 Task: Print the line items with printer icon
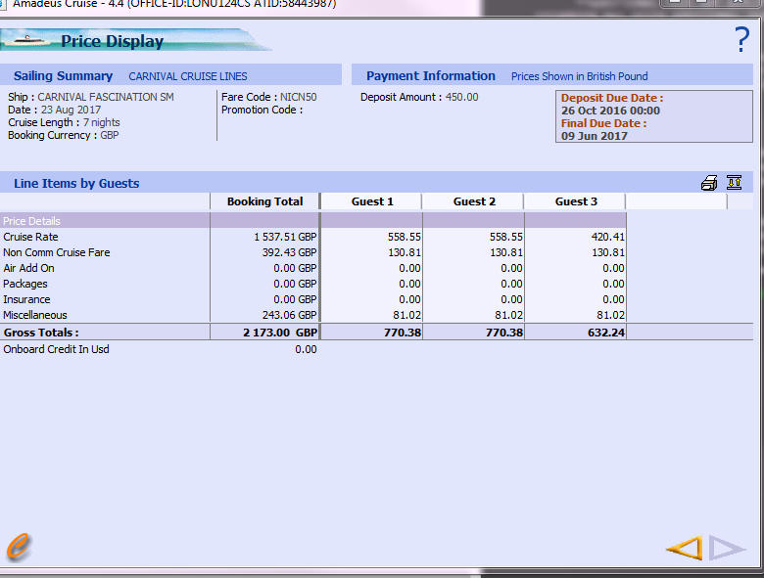[x=709, y=183]
